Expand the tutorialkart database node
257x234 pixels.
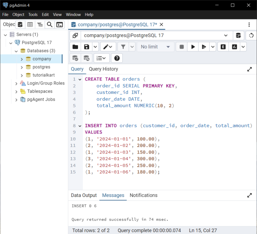point(22,75)
